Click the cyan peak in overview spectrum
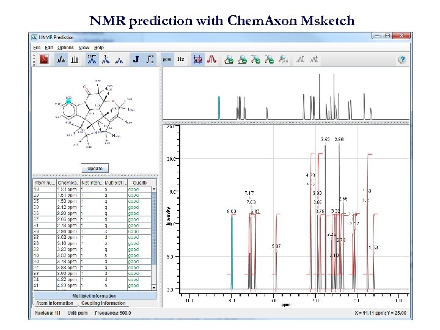 [x=219, y=108]
